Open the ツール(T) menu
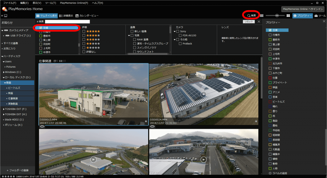 (x=50, y=3)
